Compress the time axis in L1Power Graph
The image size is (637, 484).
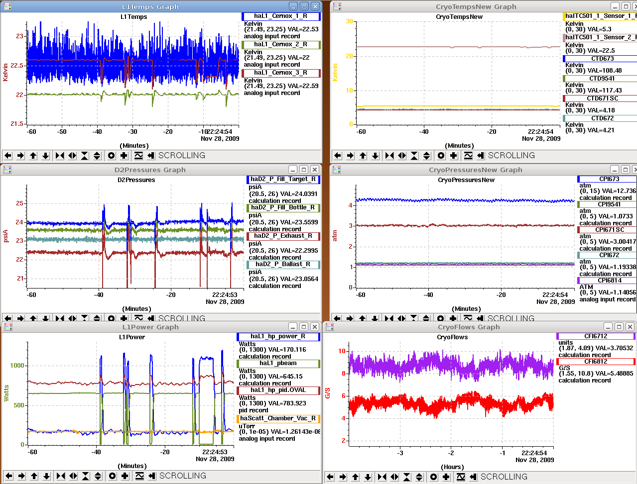pyautogui.click(x=61, y=476)
